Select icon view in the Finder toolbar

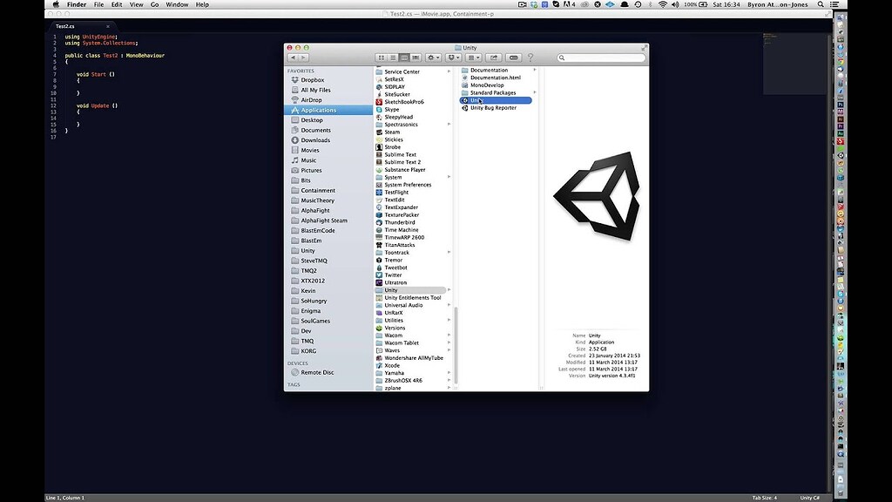(382, 58)
